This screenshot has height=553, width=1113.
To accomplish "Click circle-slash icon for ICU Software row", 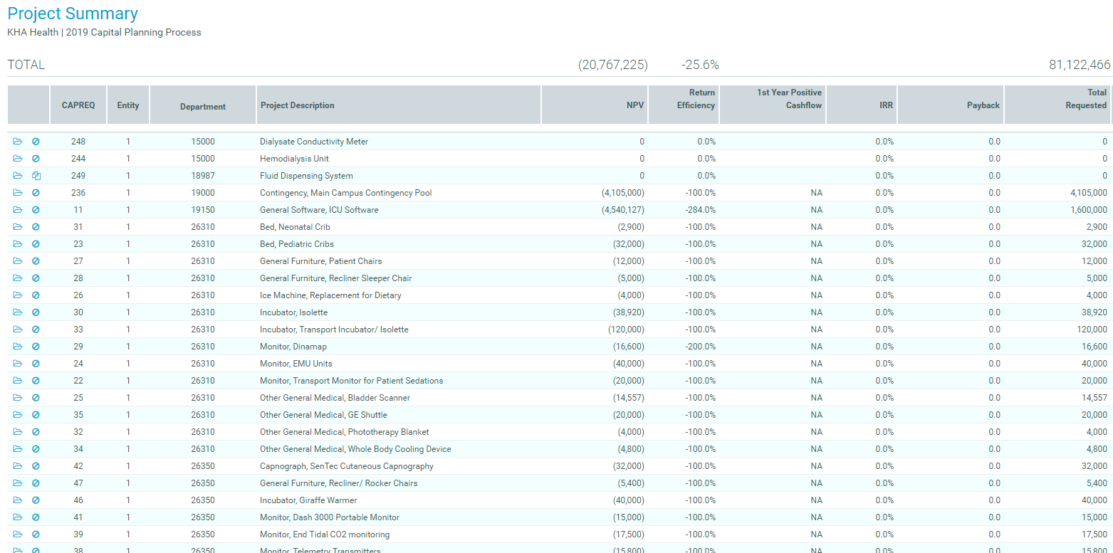I will (x=36, y=210).
